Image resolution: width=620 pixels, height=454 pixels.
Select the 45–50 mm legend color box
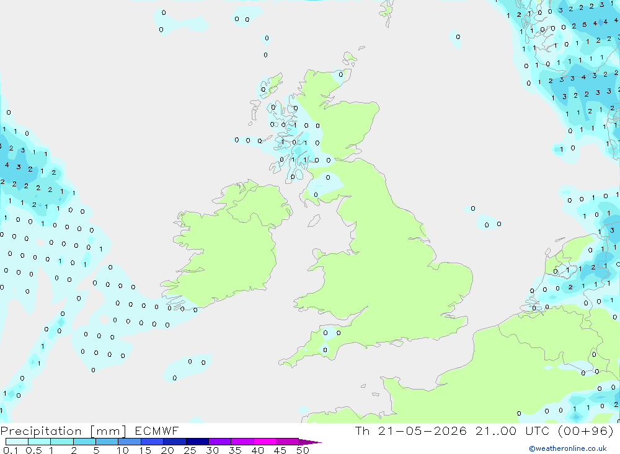287,442
